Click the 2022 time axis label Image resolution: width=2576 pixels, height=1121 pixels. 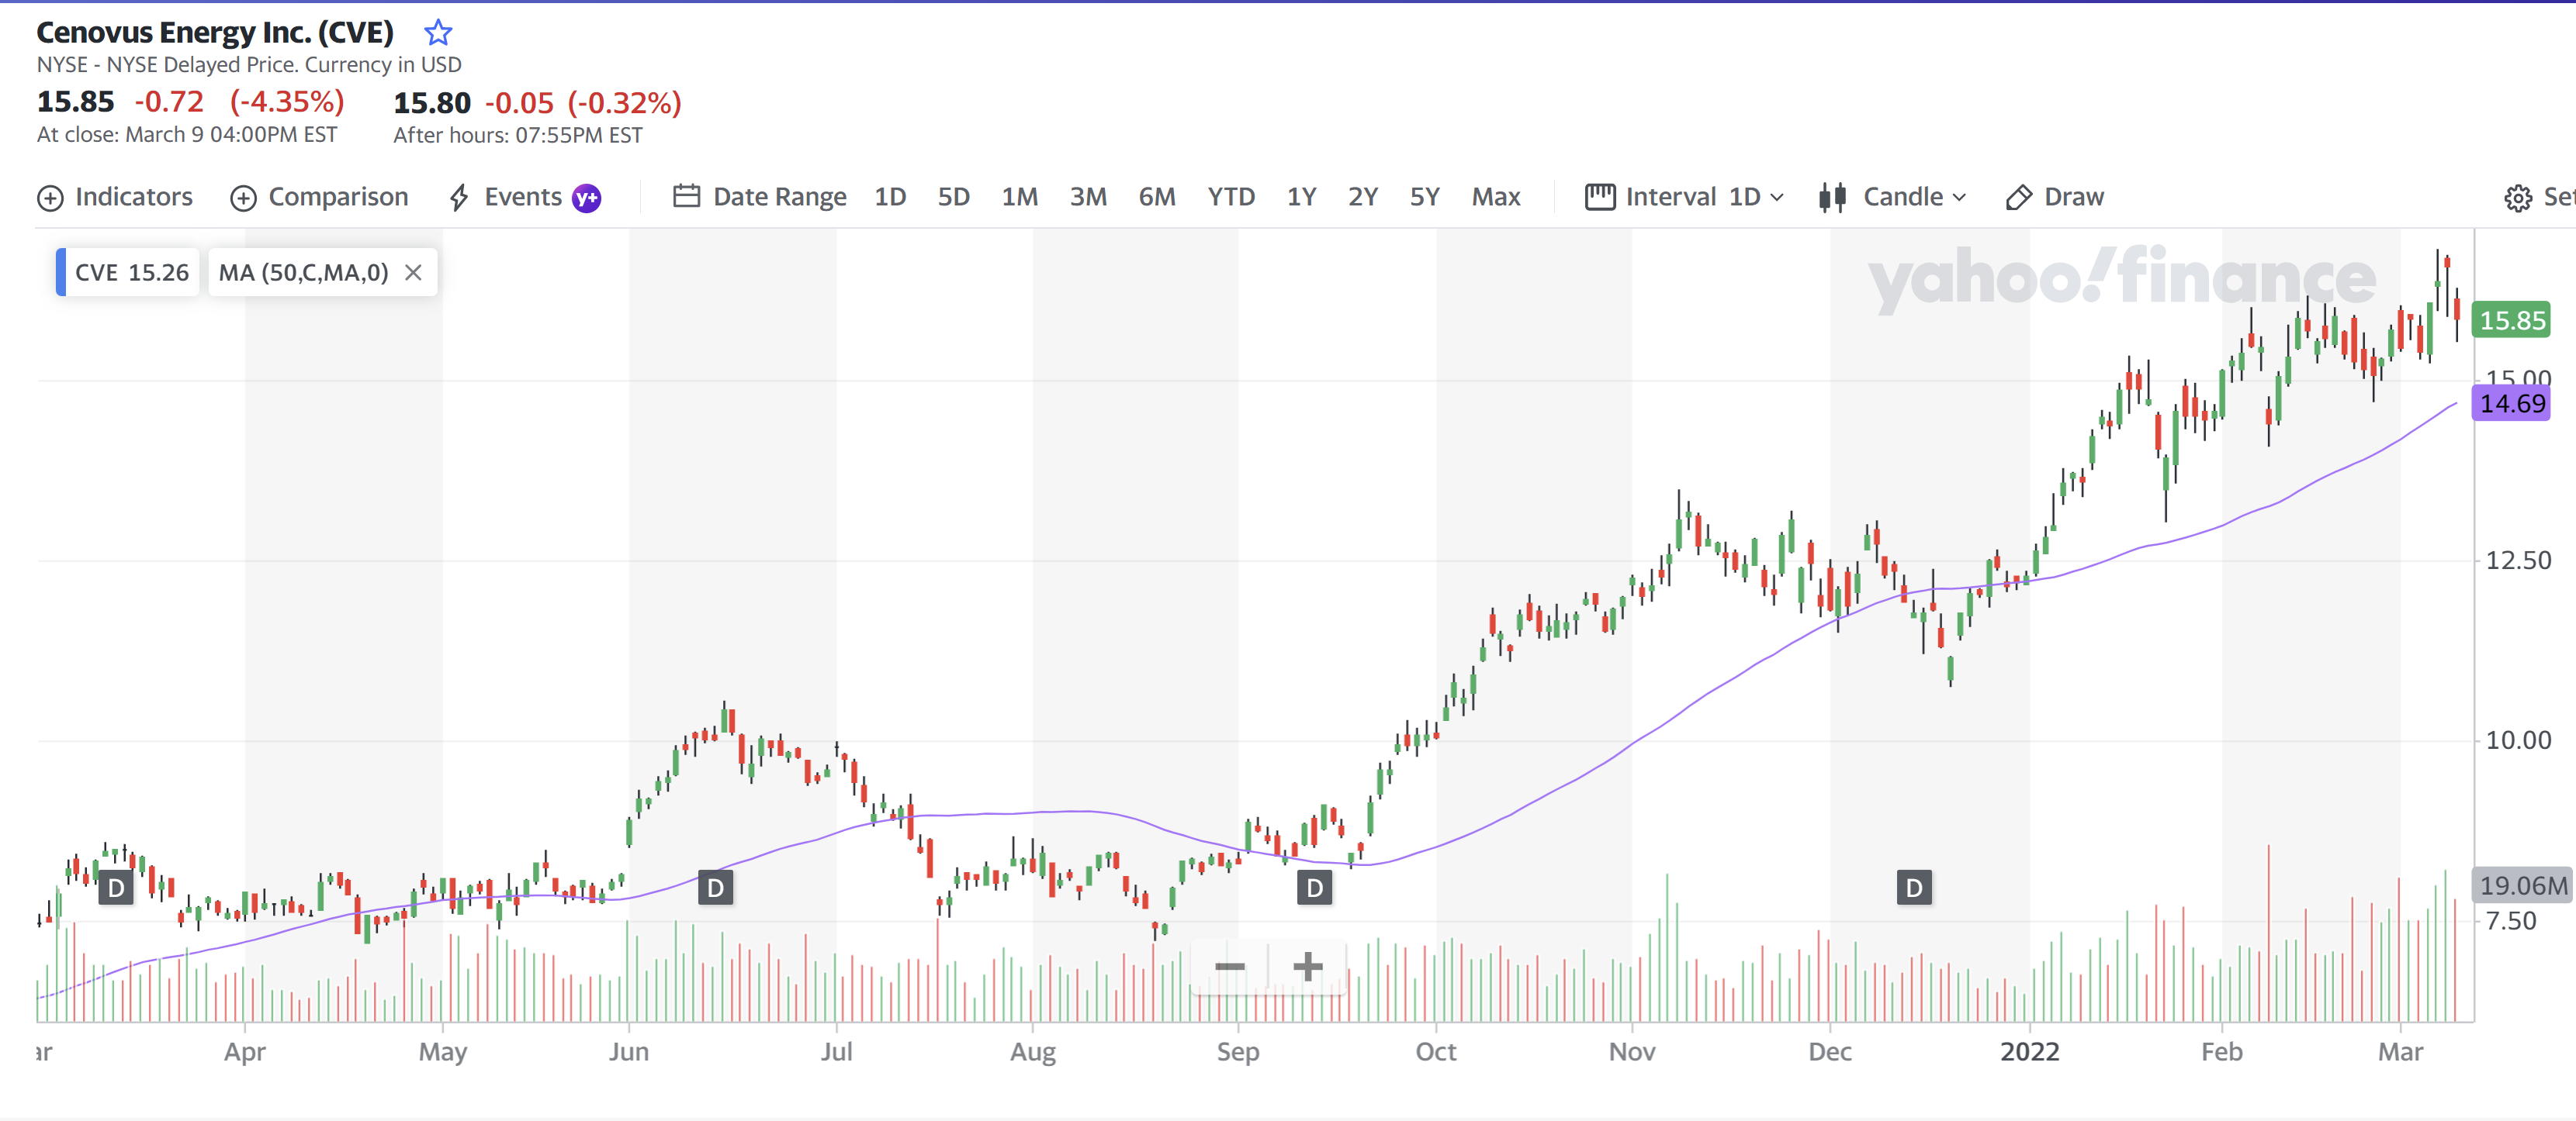point(2029,1052)
